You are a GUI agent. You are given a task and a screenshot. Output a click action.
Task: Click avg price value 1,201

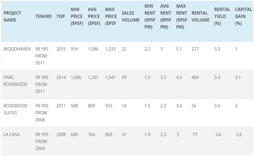(x=93, y=78)
